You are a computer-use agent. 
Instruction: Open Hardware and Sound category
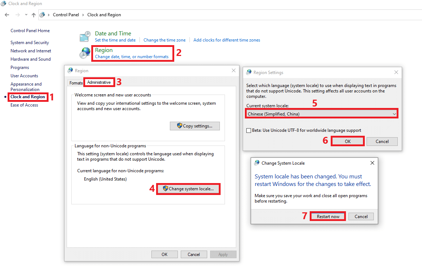(x=30, y=59)
